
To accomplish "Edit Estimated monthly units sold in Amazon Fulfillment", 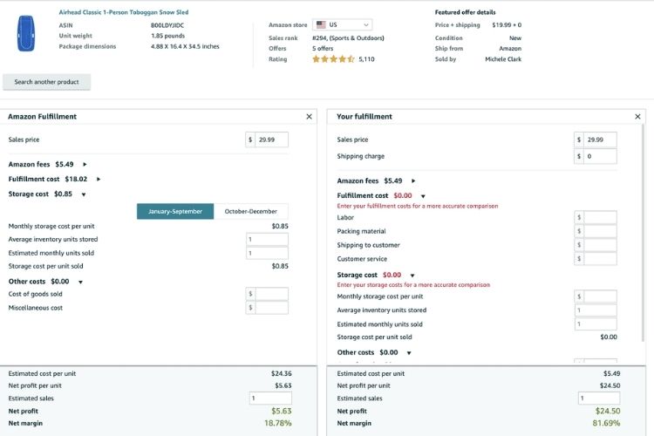I will [x=267, y=253].
